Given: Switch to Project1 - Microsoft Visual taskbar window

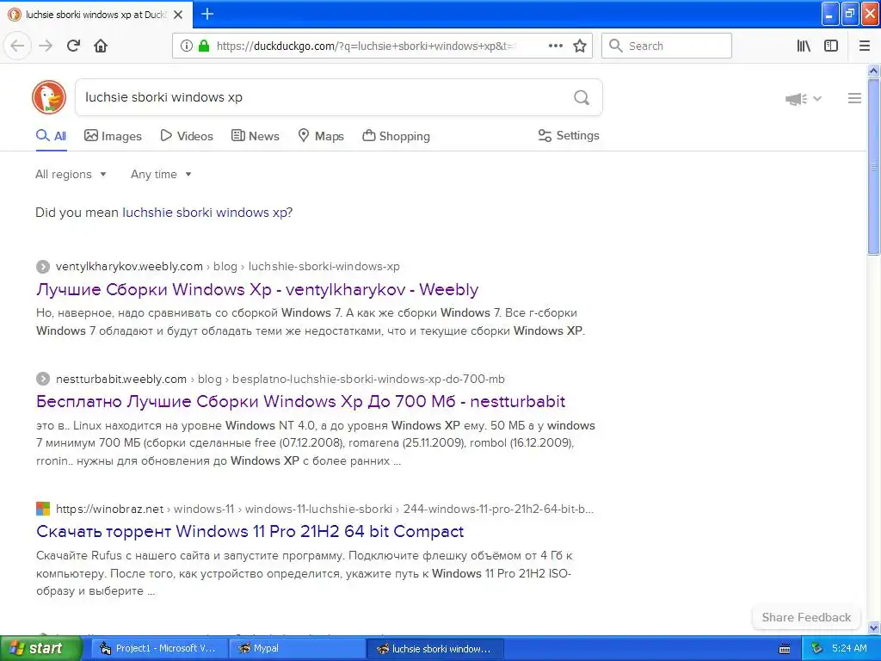Looking at the screenshot, I should click(x=158, y=649).
